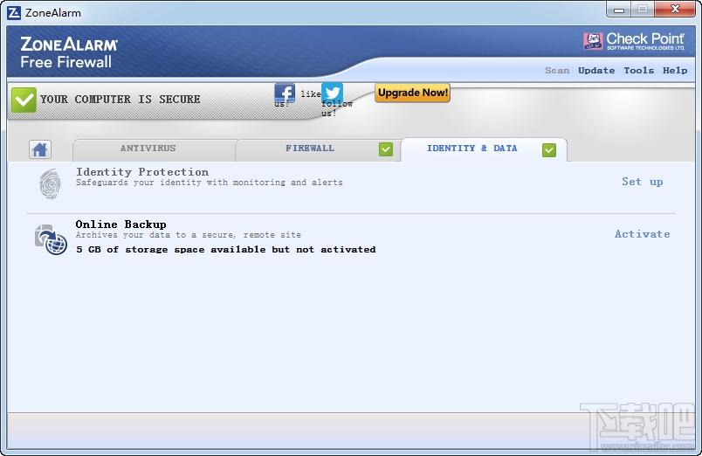The height and width of the screenshot is (456, 702).
Task: Click Activate for Online Backup
Action: click(x=642, y=234)
